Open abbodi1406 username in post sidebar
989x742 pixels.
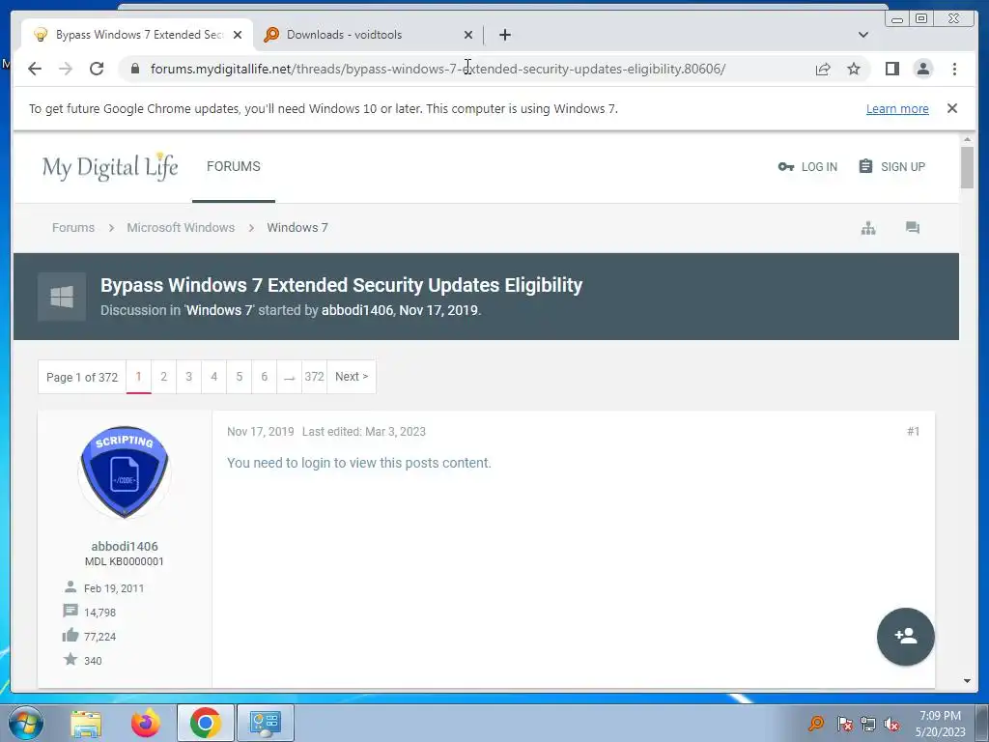[125, 547]
